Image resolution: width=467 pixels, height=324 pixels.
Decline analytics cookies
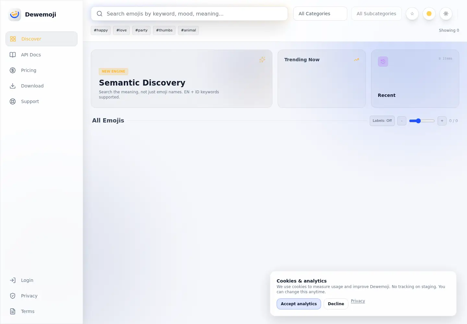point(336,304)
